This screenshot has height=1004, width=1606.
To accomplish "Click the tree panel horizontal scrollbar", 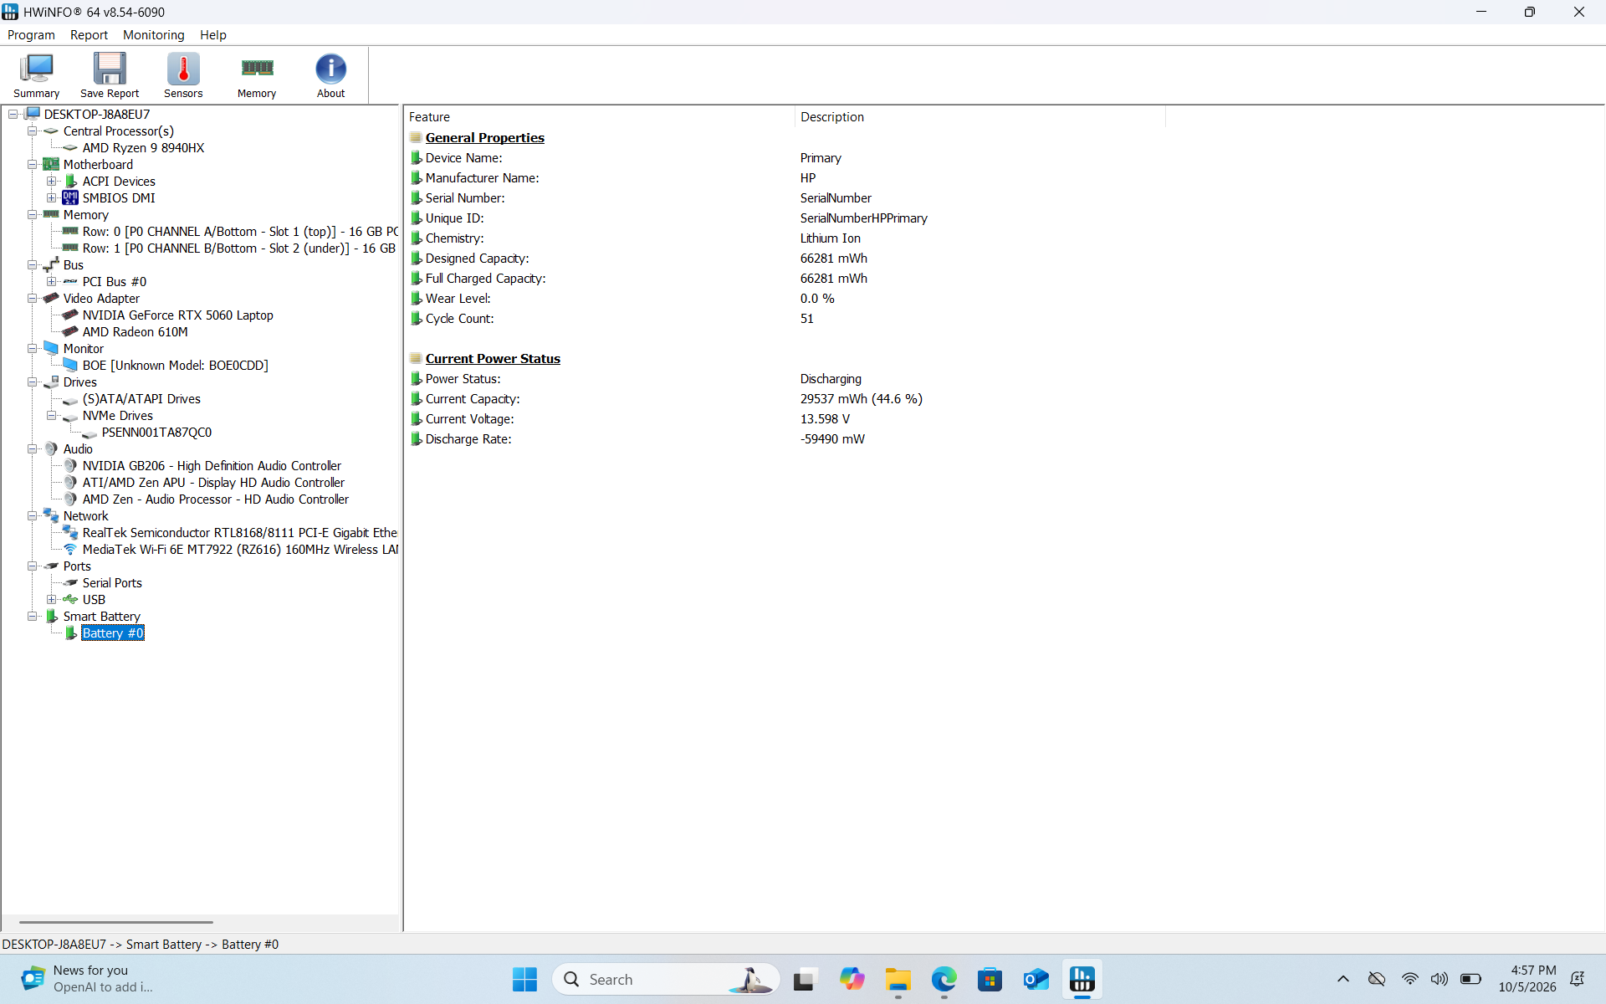I will (115, 922).
